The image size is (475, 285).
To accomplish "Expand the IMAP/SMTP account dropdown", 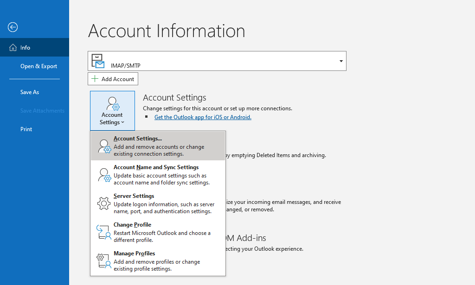I will [x=341, y=61].
